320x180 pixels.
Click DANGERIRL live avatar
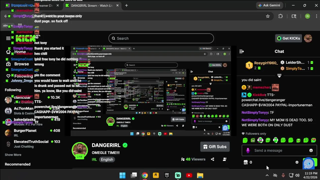pyautogui.click(x=80, y=151)
